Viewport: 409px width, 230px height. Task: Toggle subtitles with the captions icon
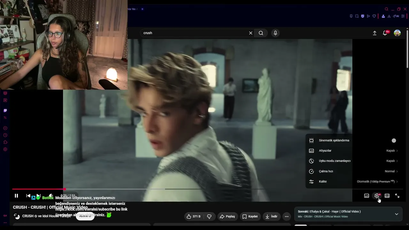pyautogui.click(x=367, y=196)
